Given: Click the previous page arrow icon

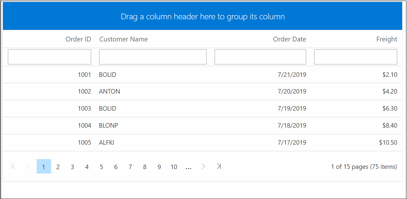Looking at the screenshot, I should (x=29, y=166).
